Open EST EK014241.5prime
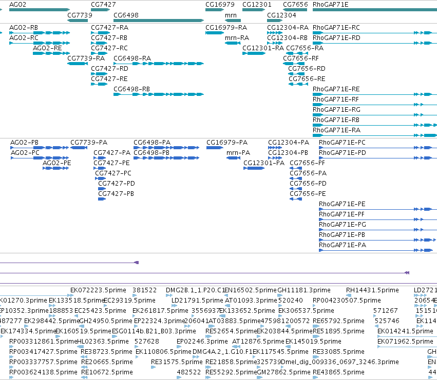This screenshot has width=437, height=380. click(x=405, y=331)
